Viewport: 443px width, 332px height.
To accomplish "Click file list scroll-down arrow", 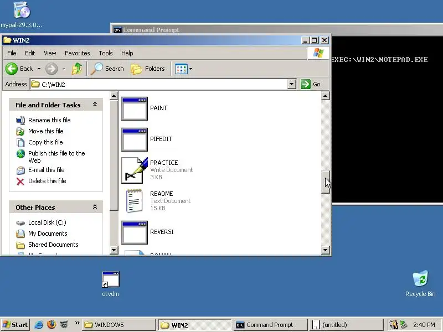I will 326,250.
